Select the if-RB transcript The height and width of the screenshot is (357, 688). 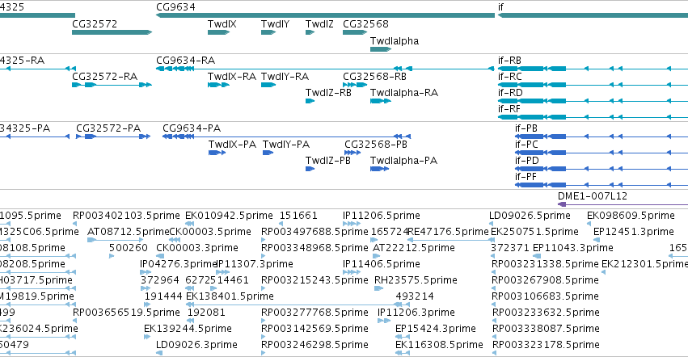[509, 60]
